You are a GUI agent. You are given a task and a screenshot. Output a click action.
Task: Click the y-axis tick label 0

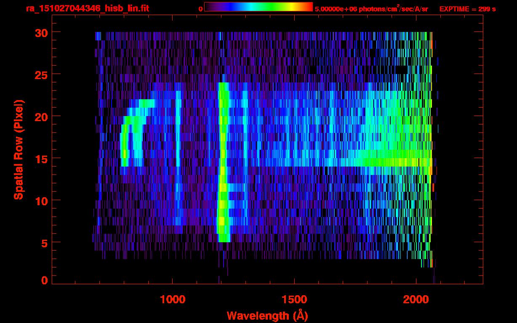[x=44, y=281]
